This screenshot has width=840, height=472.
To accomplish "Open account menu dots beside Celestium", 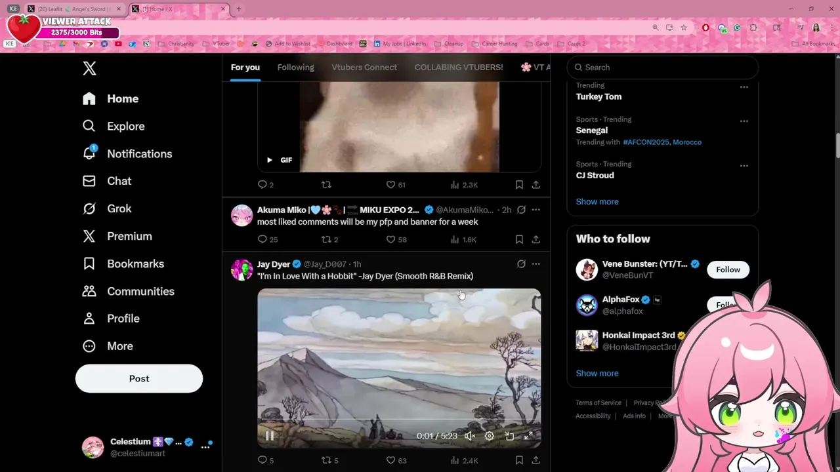I will tap(205, 446).
